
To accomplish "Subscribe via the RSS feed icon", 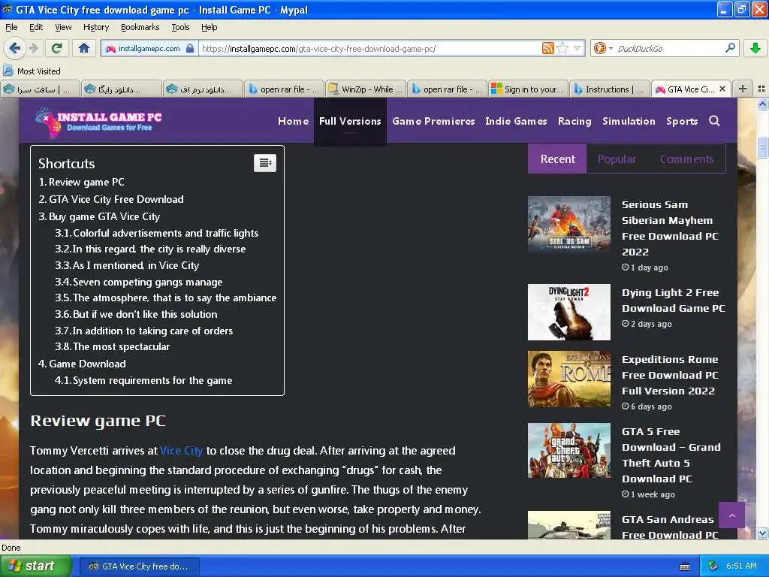I will (547, 48).
